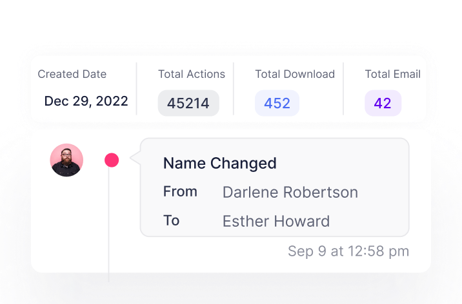Click the speech bubble pointer arrow

[136, 157]
